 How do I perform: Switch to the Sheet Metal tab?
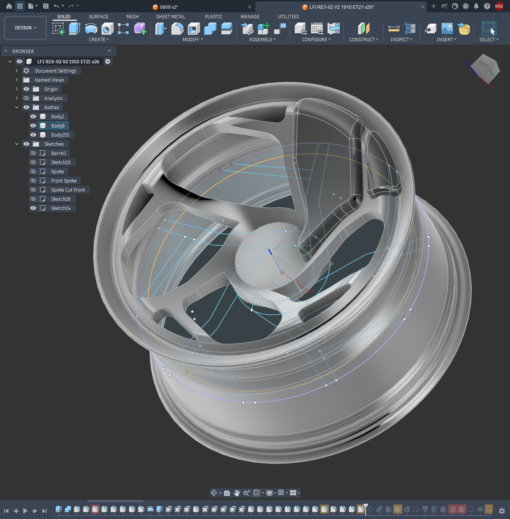coord(170,17)
